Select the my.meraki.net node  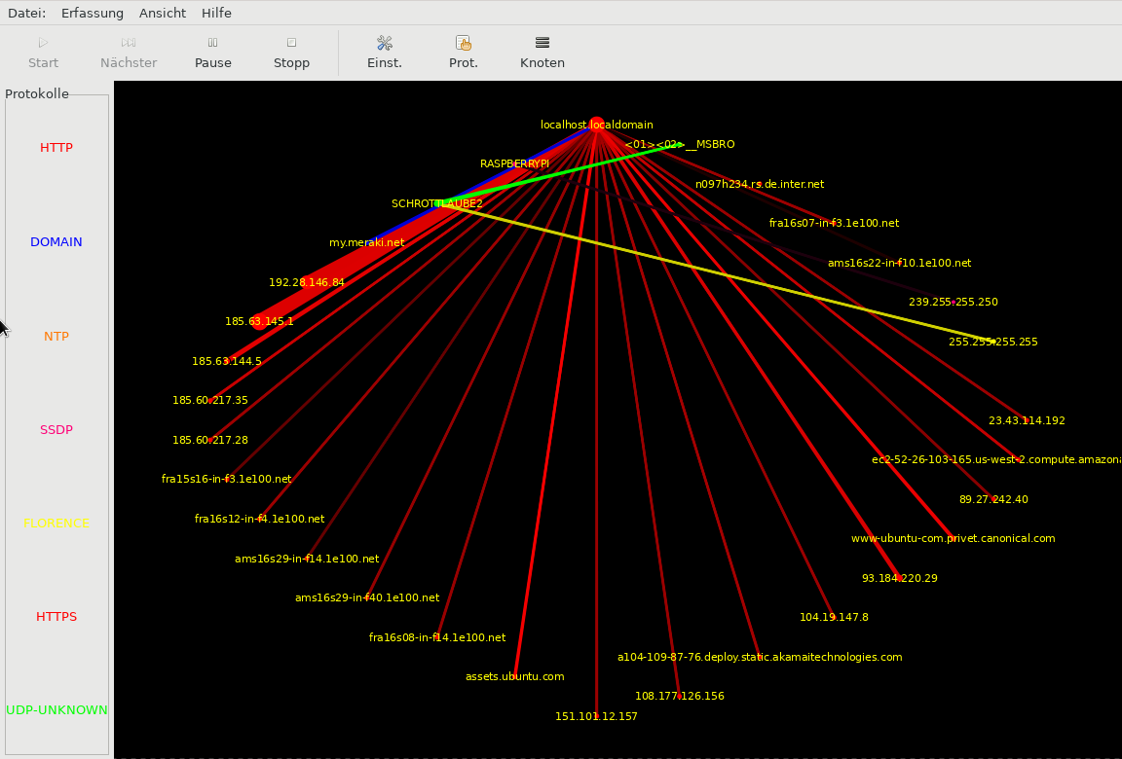coord(366,243)
